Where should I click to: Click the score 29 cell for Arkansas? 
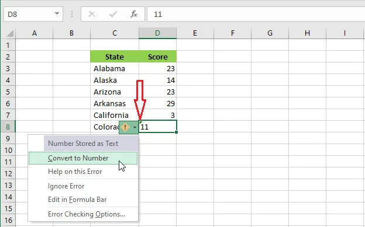[x=158, y=103]
